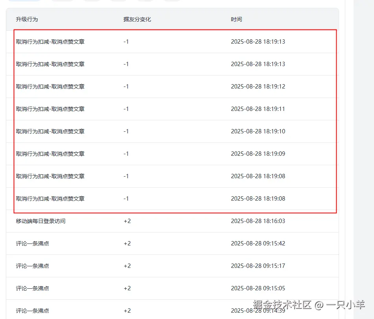Screen dimensions: 374x319
Task: Select the 时间 column header
Action: pos(236,19)
